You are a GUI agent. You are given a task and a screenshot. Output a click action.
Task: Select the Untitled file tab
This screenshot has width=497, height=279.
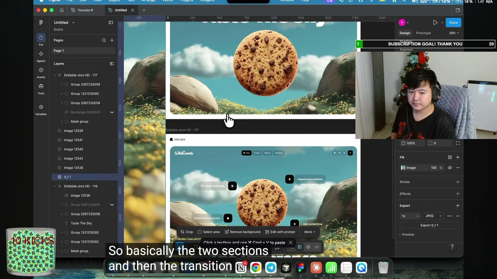coord(121,10)
